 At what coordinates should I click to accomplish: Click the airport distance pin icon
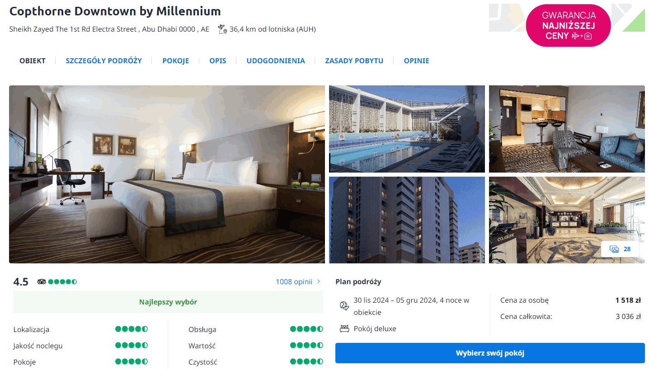pos(222,29)
